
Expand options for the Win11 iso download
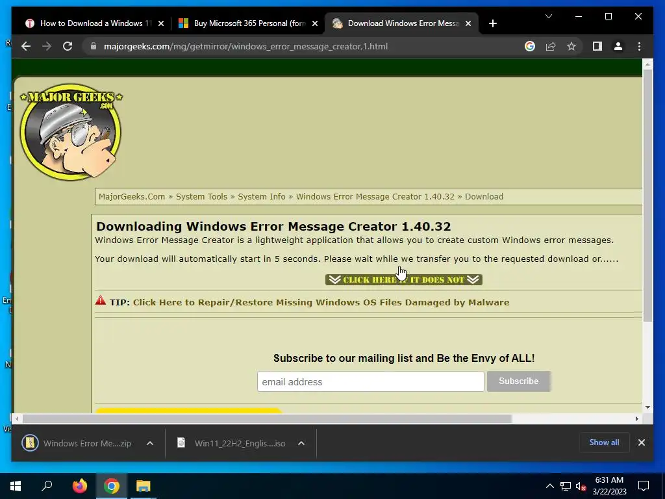click(301, 443)
